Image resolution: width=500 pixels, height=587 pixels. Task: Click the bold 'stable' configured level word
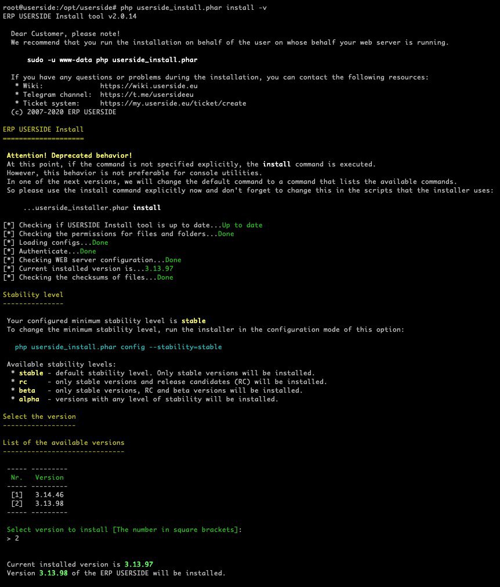point(194,321)
